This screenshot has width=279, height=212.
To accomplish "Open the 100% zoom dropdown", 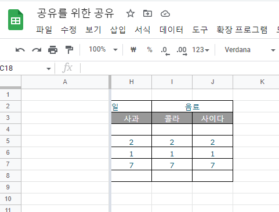I will 103,50.
